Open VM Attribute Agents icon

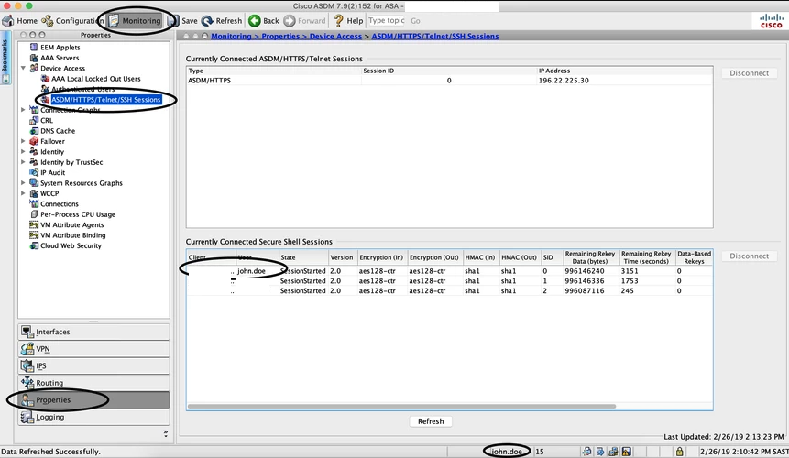[x=34, y=224]
